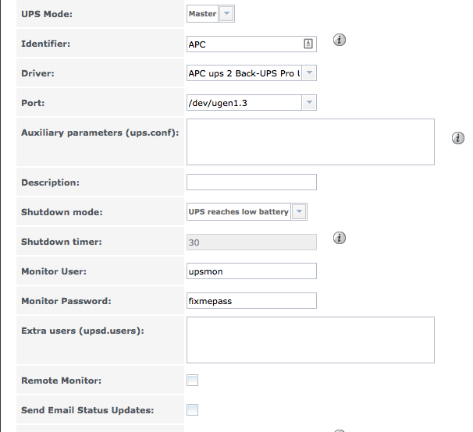
Task: Click the UPS reaches low battery option text
Action: pos(238,211)
